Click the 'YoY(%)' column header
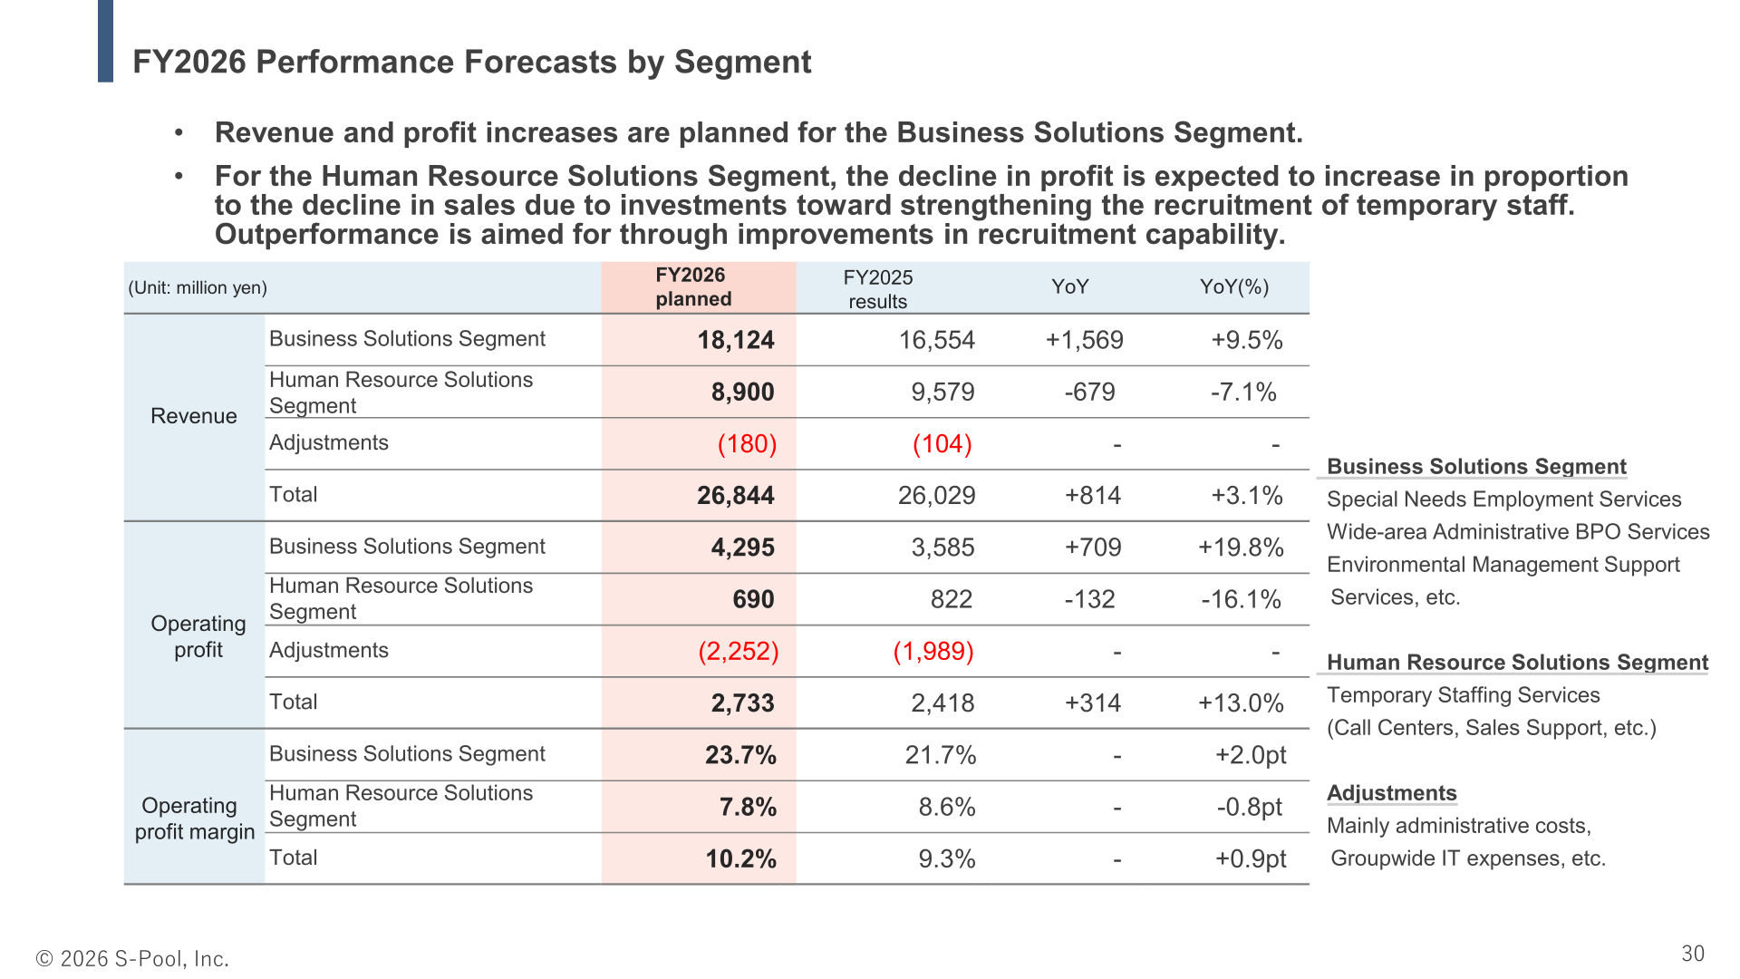This screenshot has height=979, width=1740. pos(1234,287)
